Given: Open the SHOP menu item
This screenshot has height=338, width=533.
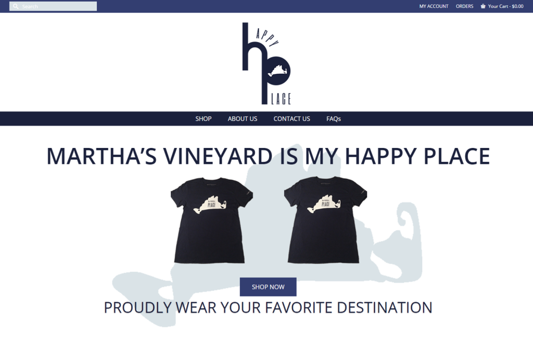Looking at the screenshot, I should pyautogui.click(x=204, y=119).
